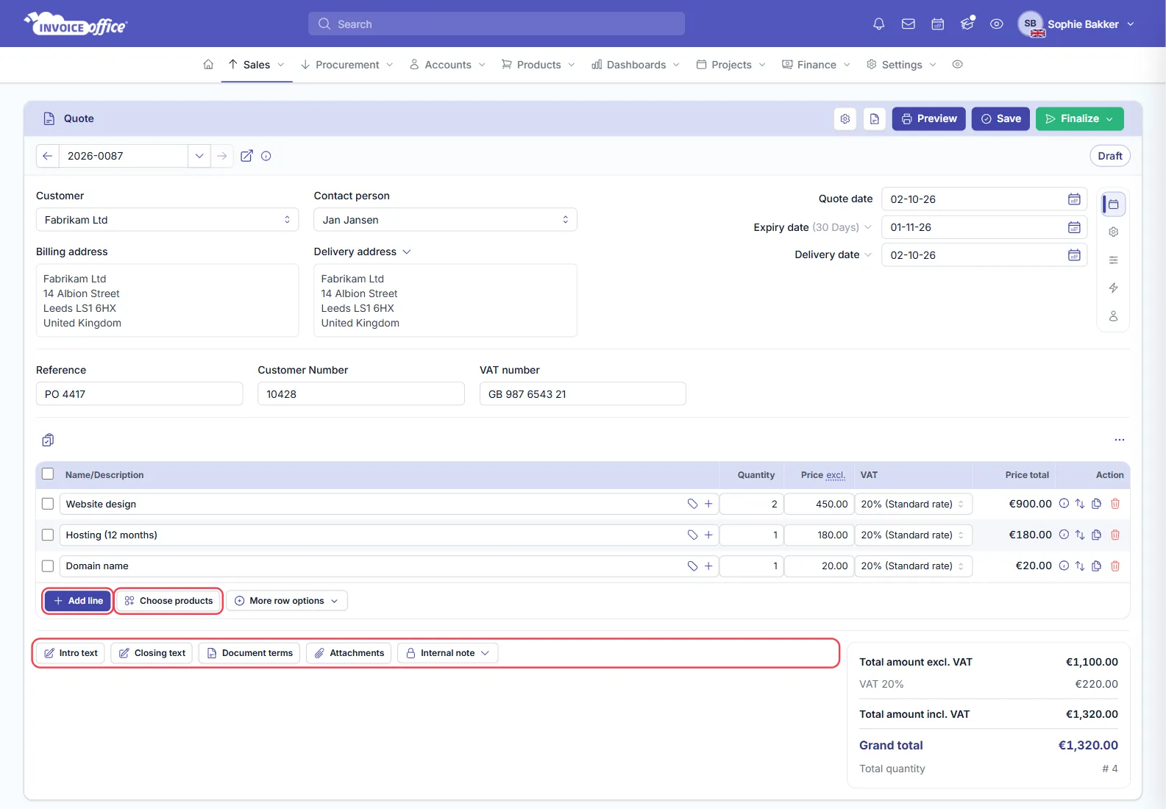Open the notifications bell
The height and width of the screenshot is (809, 1166).
coord(878,24)
